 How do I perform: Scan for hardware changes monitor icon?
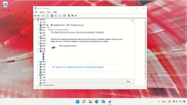point(64,15)
